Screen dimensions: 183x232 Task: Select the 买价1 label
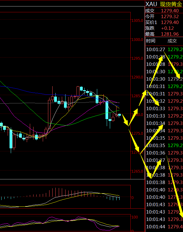coord(151,22)
